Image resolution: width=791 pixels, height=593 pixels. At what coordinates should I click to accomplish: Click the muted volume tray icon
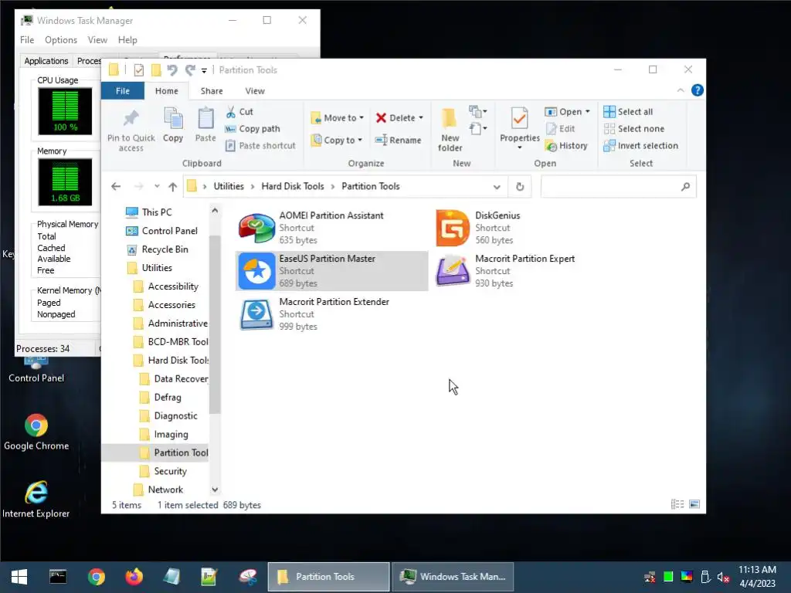[723, 577]
